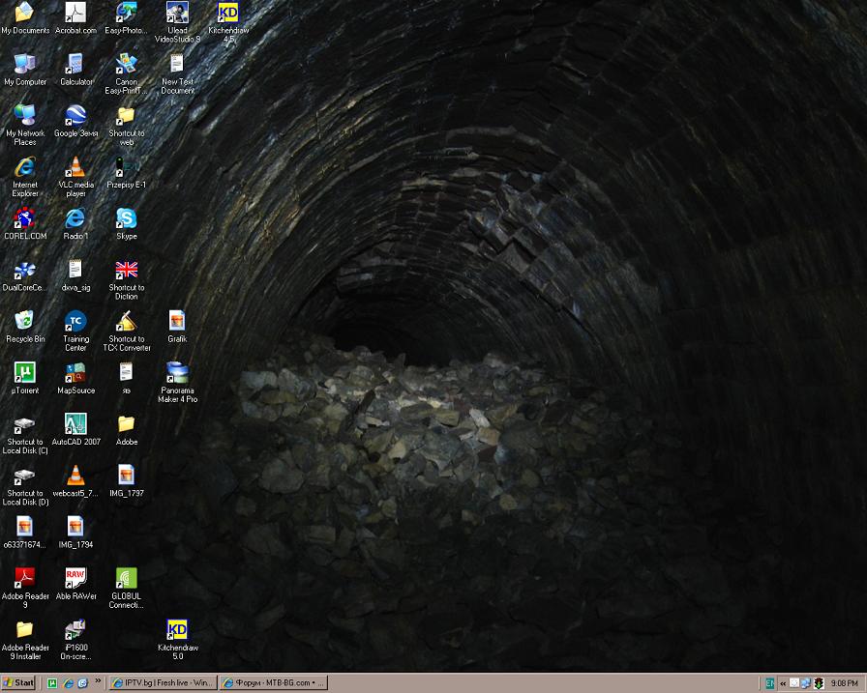The image size is (867, 693).
Task: Click the traffic light tray icon
Action: pyautogui.click(x=819, y=683)
